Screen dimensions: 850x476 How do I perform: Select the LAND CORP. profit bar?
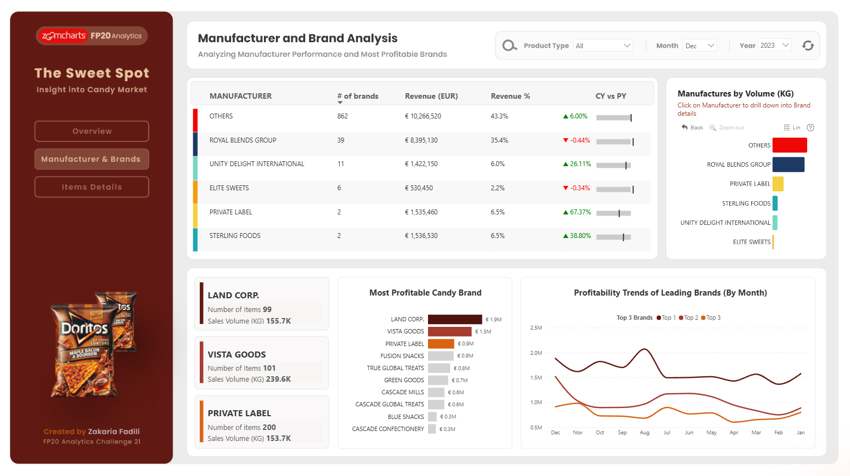click(x=455, y=319)
